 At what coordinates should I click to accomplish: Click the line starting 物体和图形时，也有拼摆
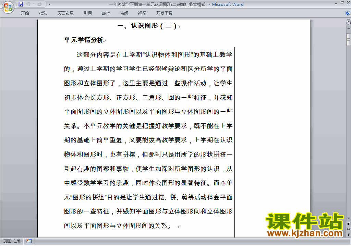pyautogui.click(x=148, y=154)
